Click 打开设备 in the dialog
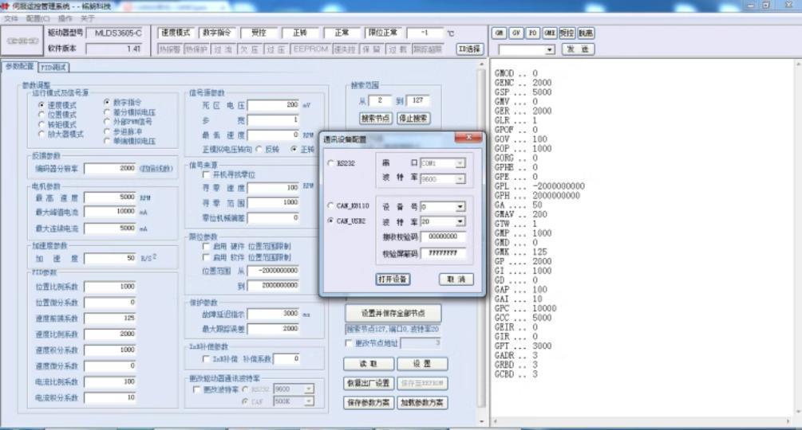802x430 pixels. click(x=393, y=279)
